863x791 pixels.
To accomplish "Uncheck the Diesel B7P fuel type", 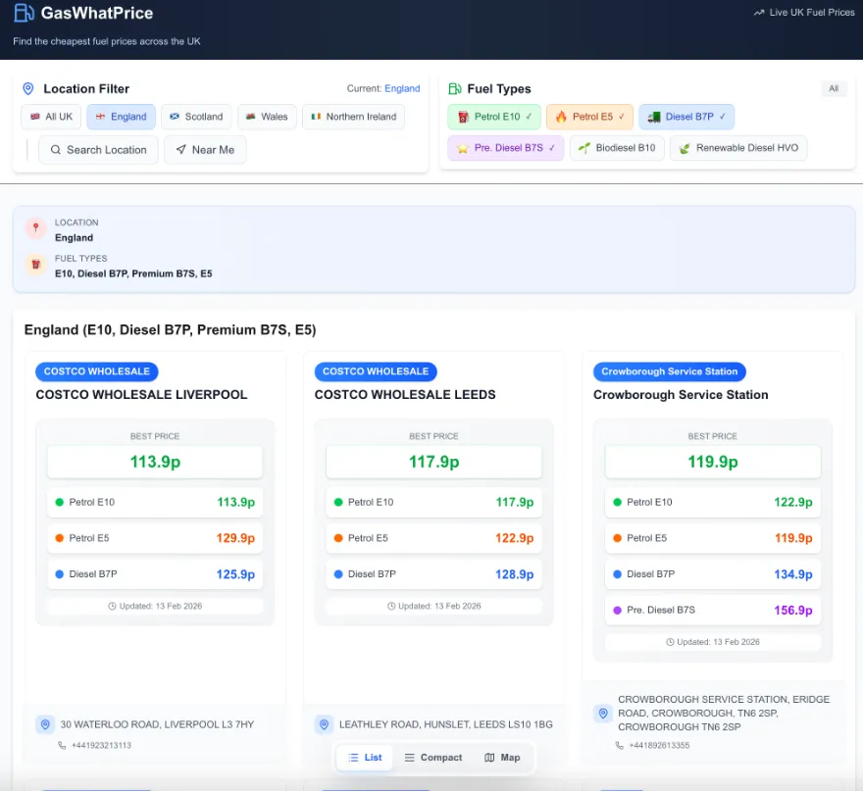I will [x=686, y=117].
